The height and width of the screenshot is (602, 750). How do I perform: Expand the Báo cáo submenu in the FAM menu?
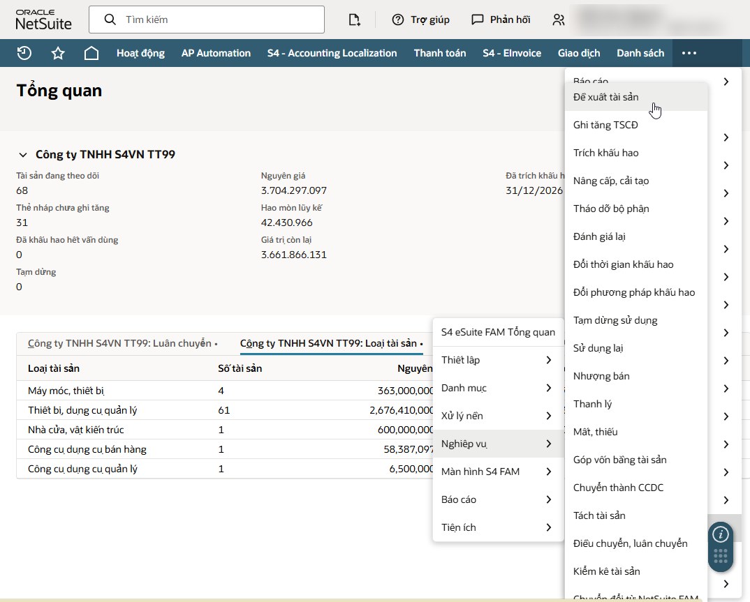tap(497, 499)
